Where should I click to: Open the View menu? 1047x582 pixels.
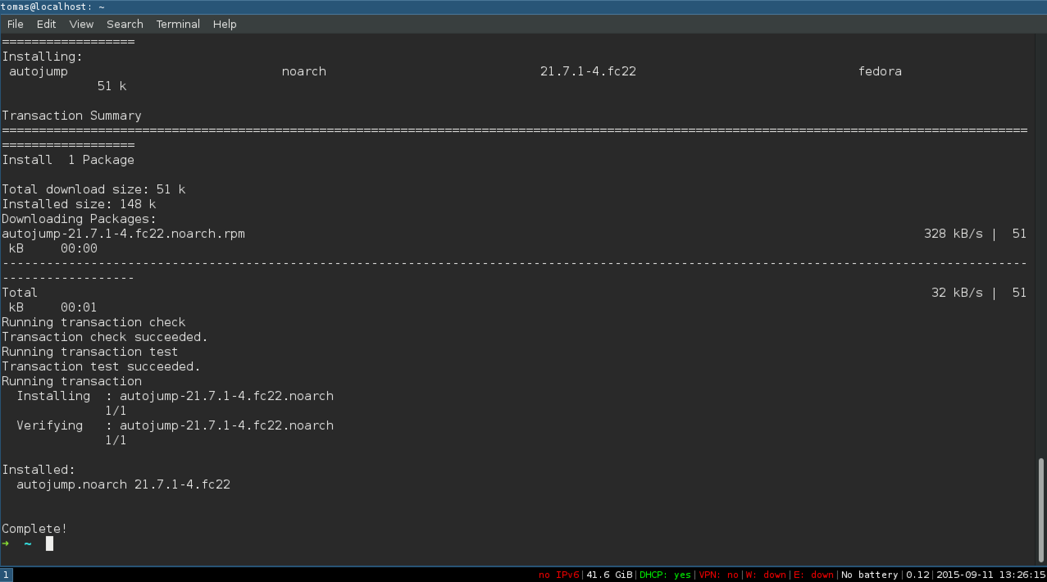click(81, 24)
